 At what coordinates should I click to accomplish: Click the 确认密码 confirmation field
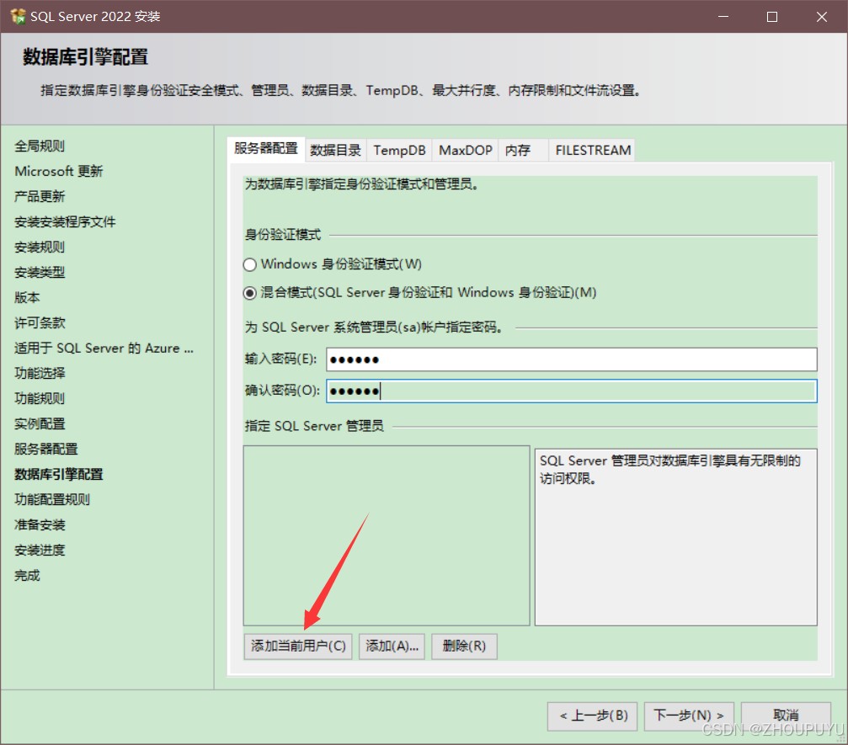coord(571,391)
